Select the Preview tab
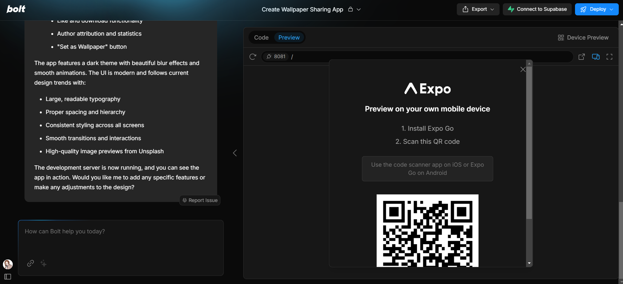This screenshot has height=284, width=623. pos(289,38)
